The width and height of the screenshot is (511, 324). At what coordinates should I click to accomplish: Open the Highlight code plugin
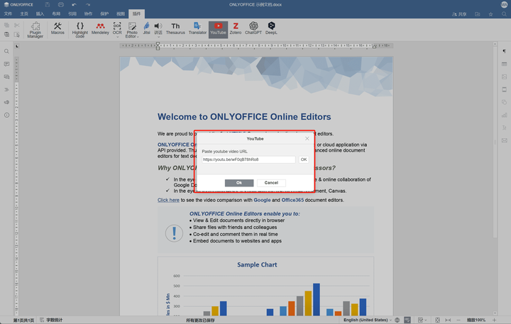(80, 28)
